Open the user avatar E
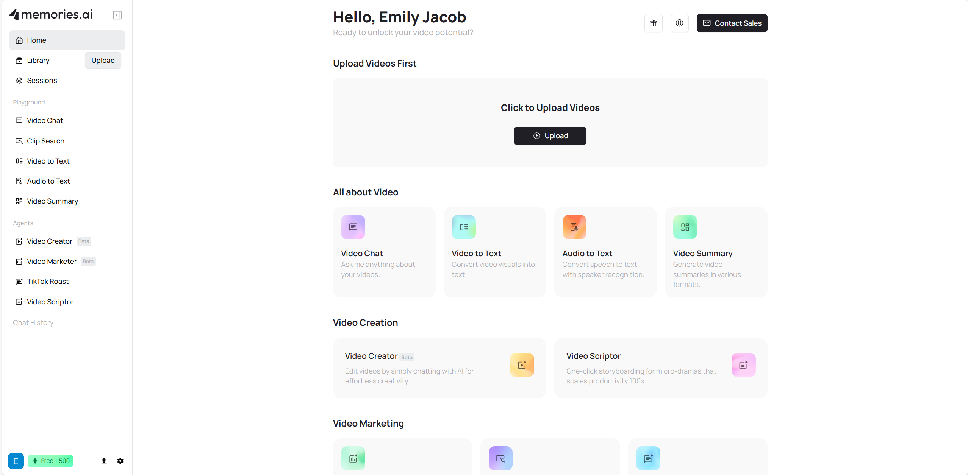This screenshot has width=968, height=475. pyautogui.click(x=16, y=461)
